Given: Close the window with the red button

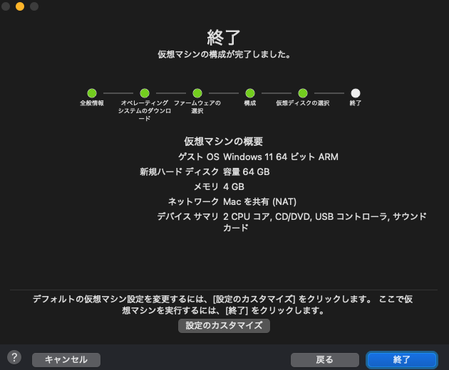Looking at the screenshot, I should coord(6,6).
